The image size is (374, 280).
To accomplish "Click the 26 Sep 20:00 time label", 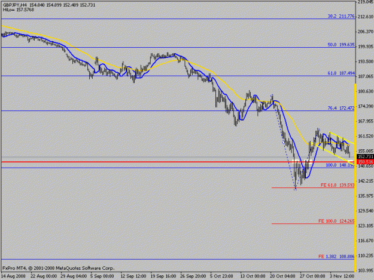I will point(193,276).
